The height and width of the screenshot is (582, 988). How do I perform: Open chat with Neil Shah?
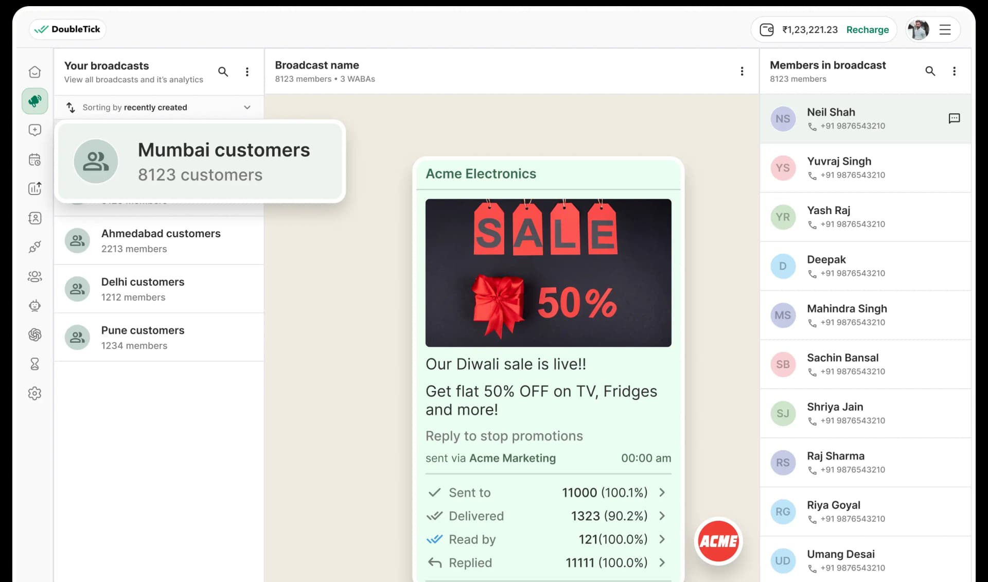tap(954, 118)
